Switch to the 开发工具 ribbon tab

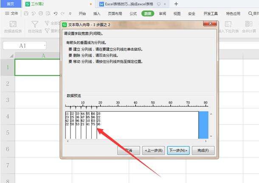pyautogui.click(x=211, y=14)
